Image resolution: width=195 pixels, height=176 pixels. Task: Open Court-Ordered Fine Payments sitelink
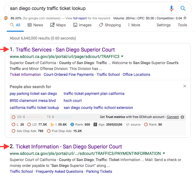click(x=69, y=75)
